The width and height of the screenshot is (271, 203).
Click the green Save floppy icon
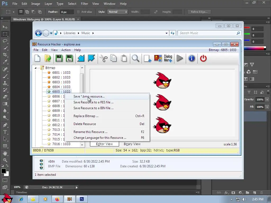[x=59, y=58]
